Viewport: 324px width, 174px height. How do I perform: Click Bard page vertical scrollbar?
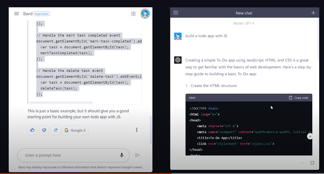coord(151,130)
